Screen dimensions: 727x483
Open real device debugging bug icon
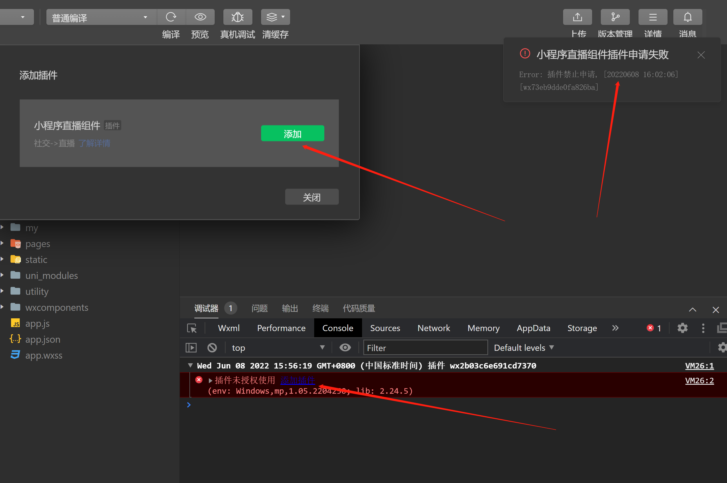click(238, 17)
